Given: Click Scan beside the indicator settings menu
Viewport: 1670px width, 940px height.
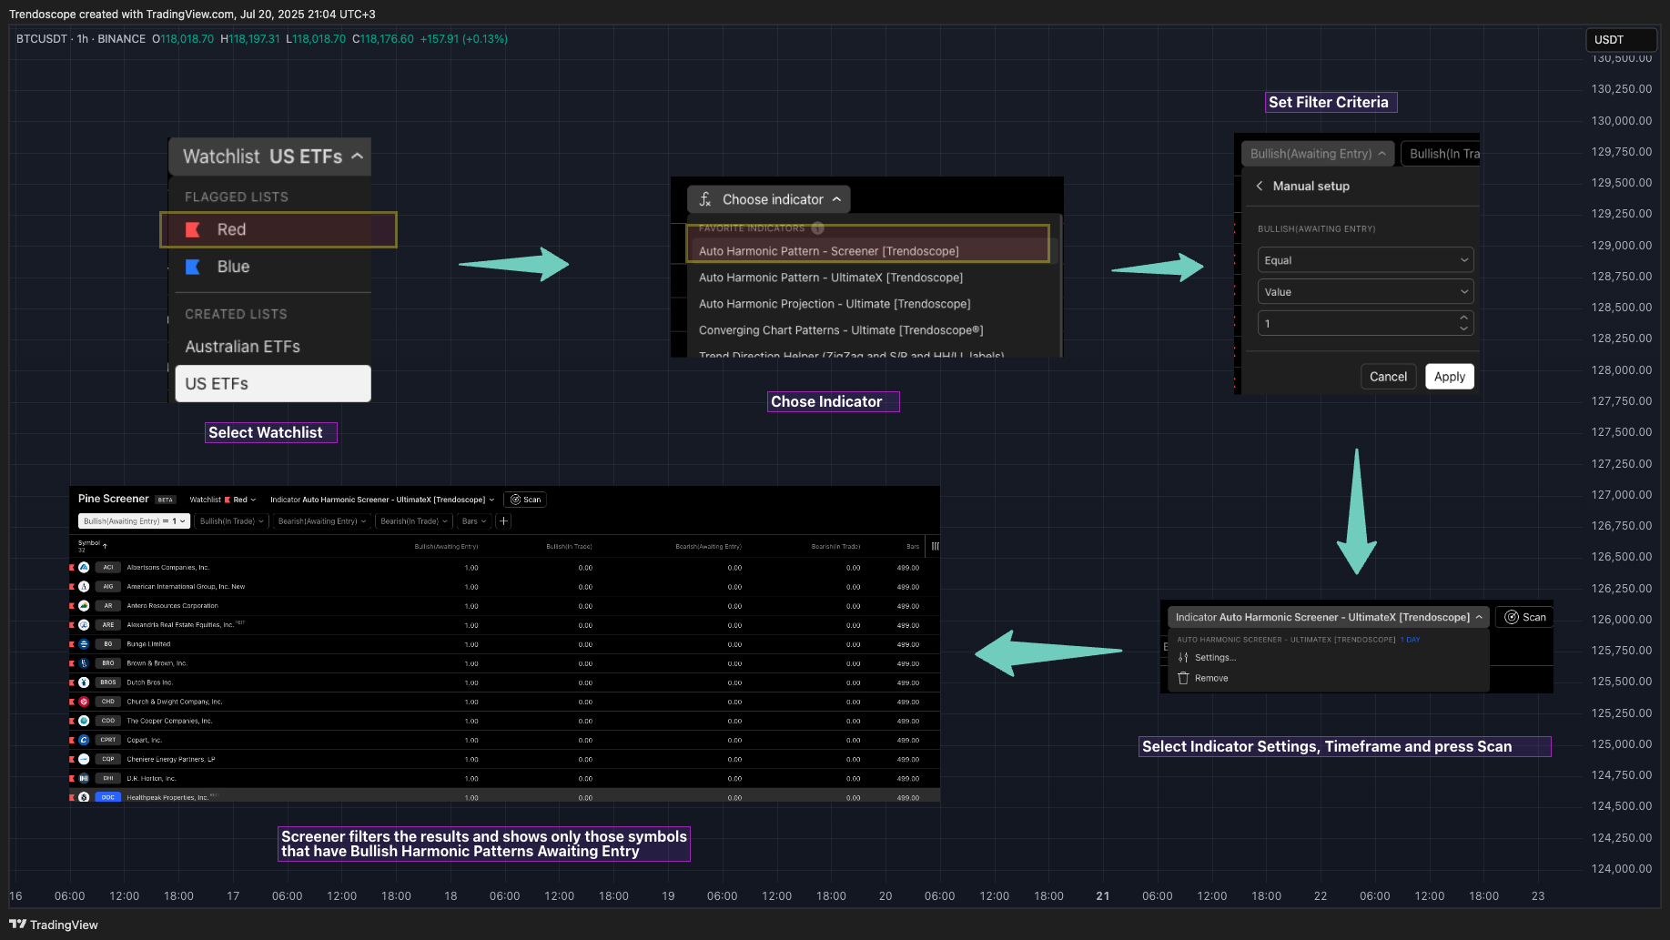Looking at the screenshot, I should (x=1524, y=617).
